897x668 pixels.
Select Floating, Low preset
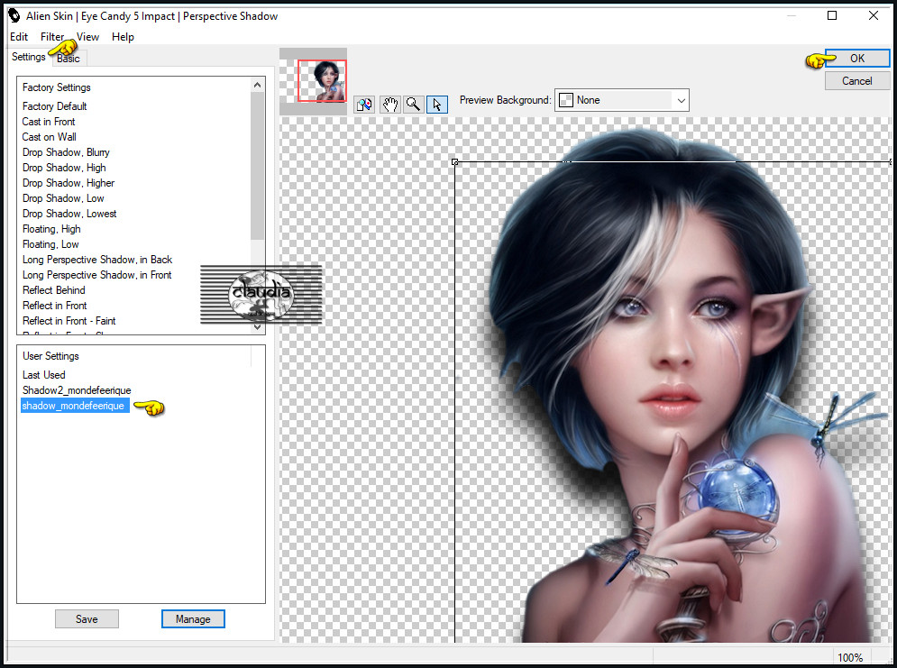click(50, 245)
